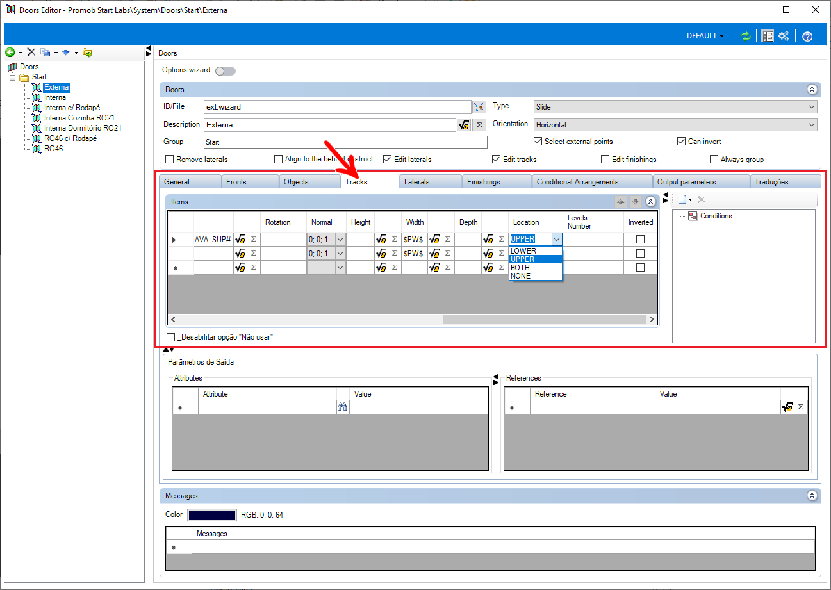Switch to the General tab
This screenshot has height=590, width=831.
(190, 182)
